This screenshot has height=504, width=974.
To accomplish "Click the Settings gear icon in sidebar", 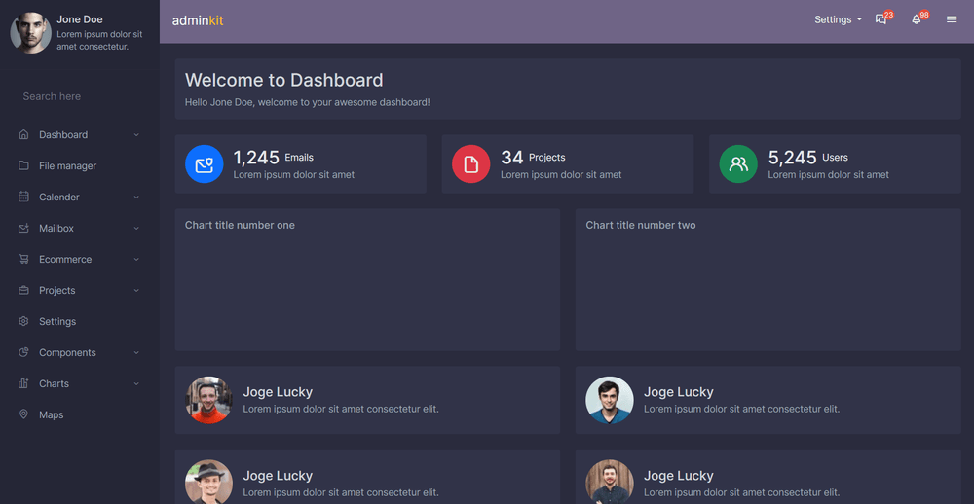I will pos(23,321).
